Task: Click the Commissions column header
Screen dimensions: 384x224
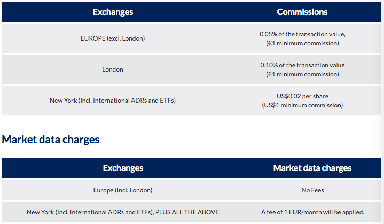Action: (302, 12)
